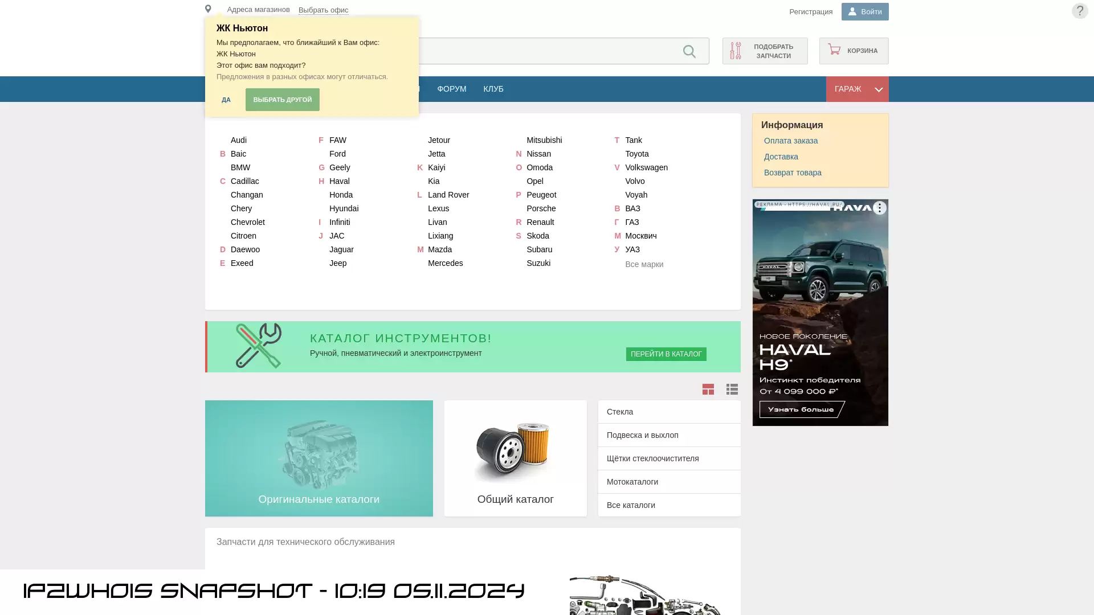Open Оплата заказа info link
This screenshot has height=615, width=1094.
(x=791, y=141)
